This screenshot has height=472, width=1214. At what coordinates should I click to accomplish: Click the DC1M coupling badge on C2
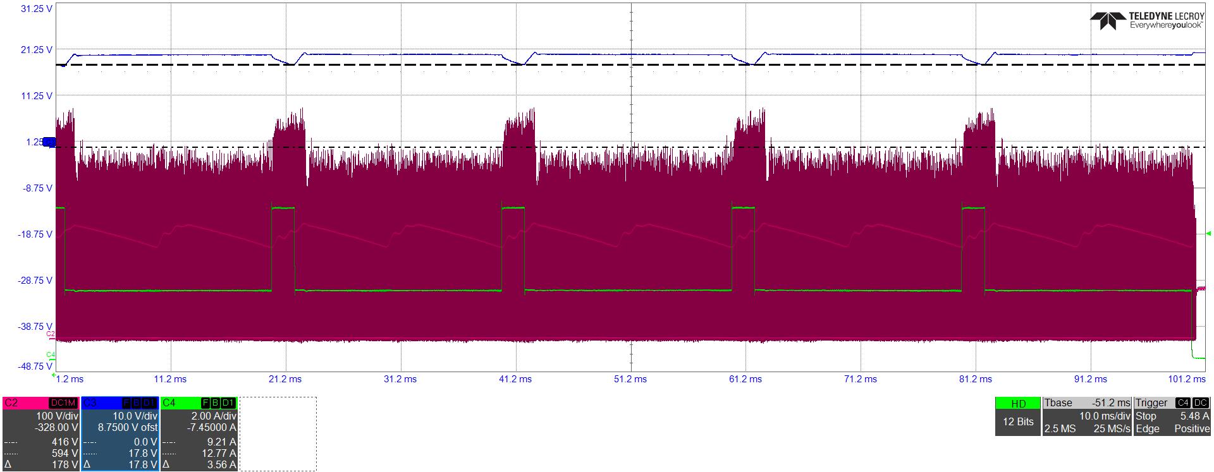(63, 403)
